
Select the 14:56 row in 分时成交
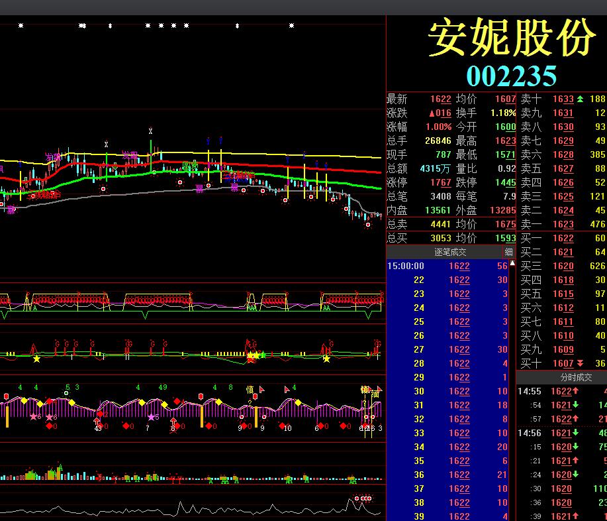tap(562, 433)
